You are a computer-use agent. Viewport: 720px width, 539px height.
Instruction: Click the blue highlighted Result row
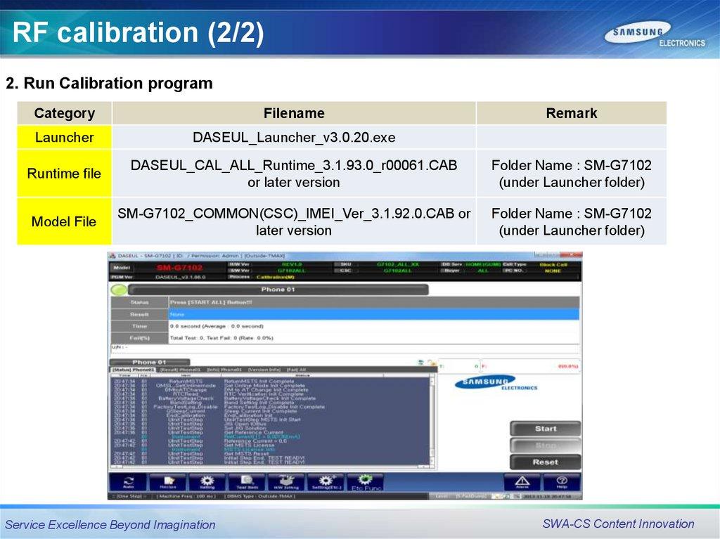(x=373, y=314)
